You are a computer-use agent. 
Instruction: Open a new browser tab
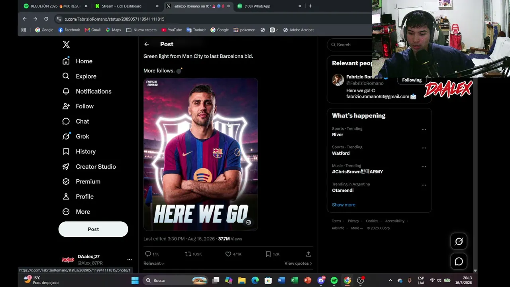310,6
